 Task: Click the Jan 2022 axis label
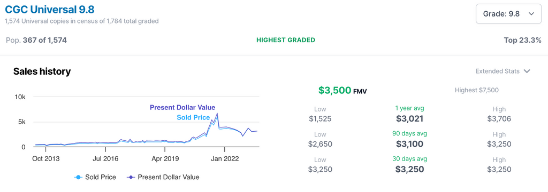[225, 159]
